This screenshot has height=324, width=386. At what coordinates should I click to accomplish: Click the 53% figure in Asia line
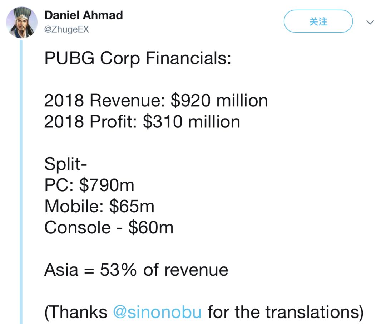point(118,270)
